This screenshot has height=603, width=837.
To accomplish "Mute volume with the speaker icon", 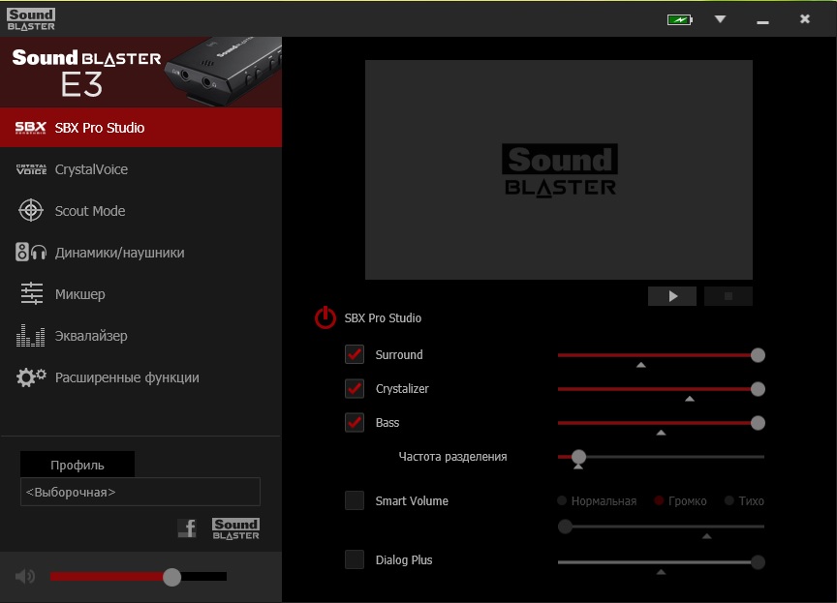I will [x=24, y=576].
